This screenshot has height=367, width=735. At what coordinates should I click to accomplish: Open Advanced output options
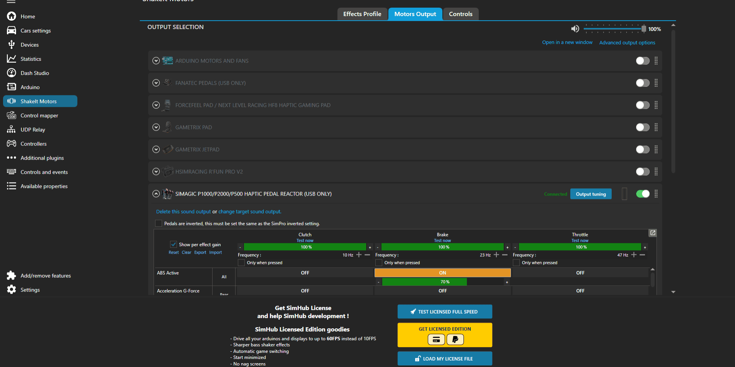pyautogui.click(x=627, y=42)
